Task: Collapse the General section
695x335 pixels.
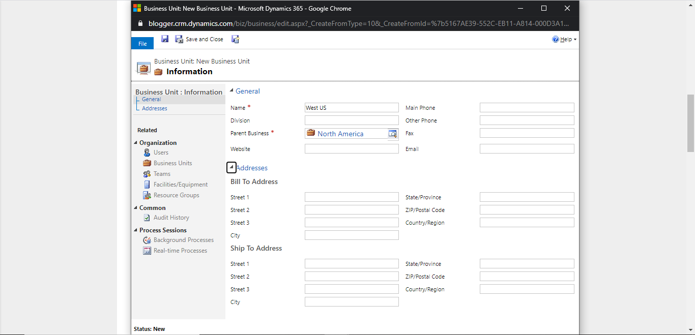Action: point(231,91)
